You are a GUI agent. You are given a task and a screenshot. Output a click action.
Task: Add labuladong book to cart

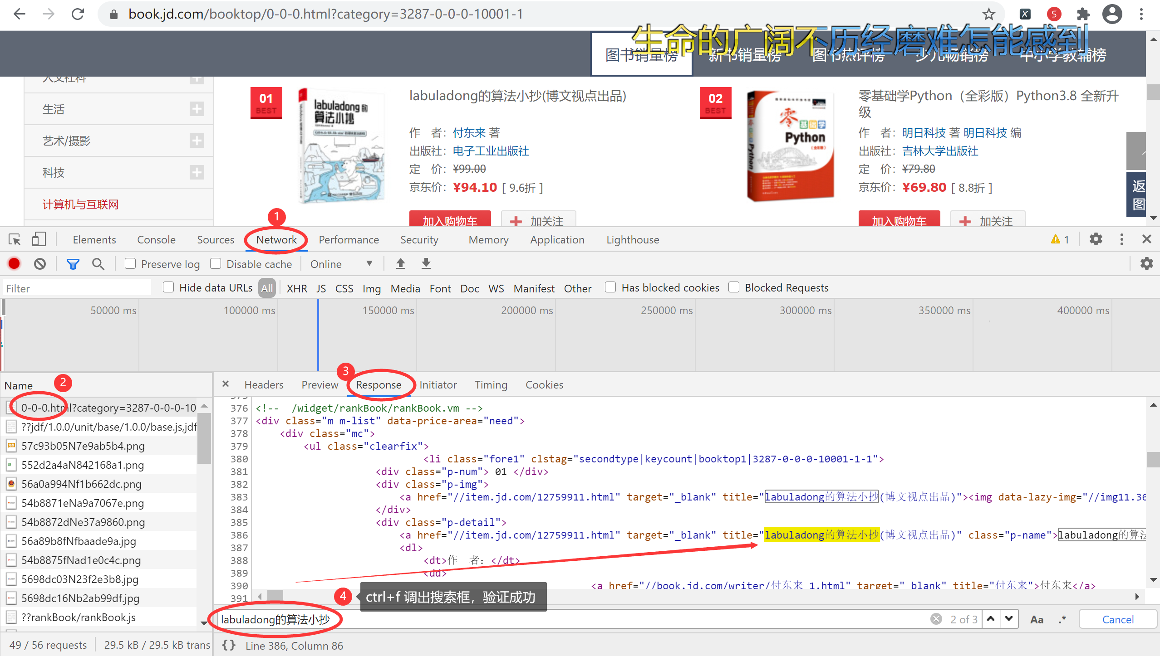tap(450, 219)
